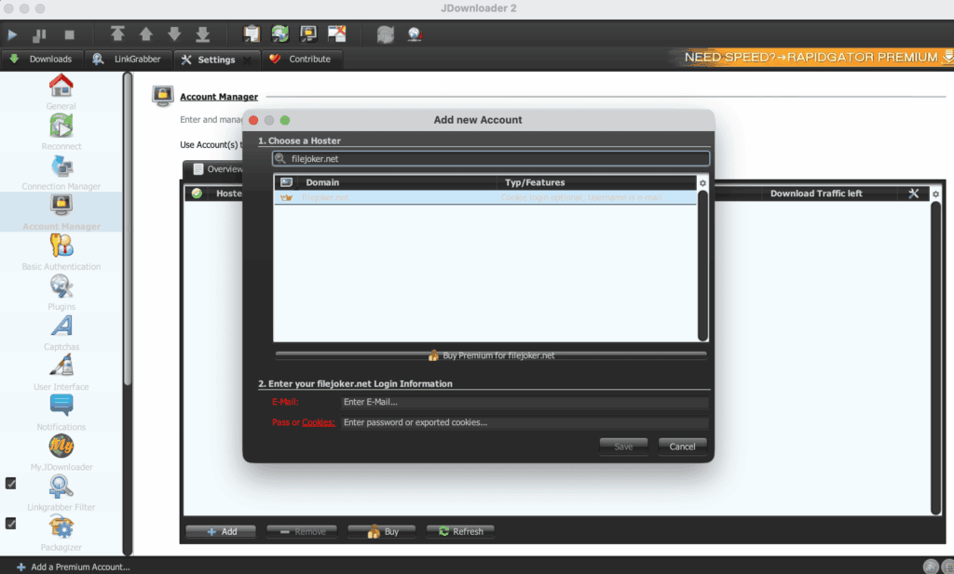Click Buy Premium for filejoker.net button
Viewport: 954px width, 574px height.
[x=491, y=355]
